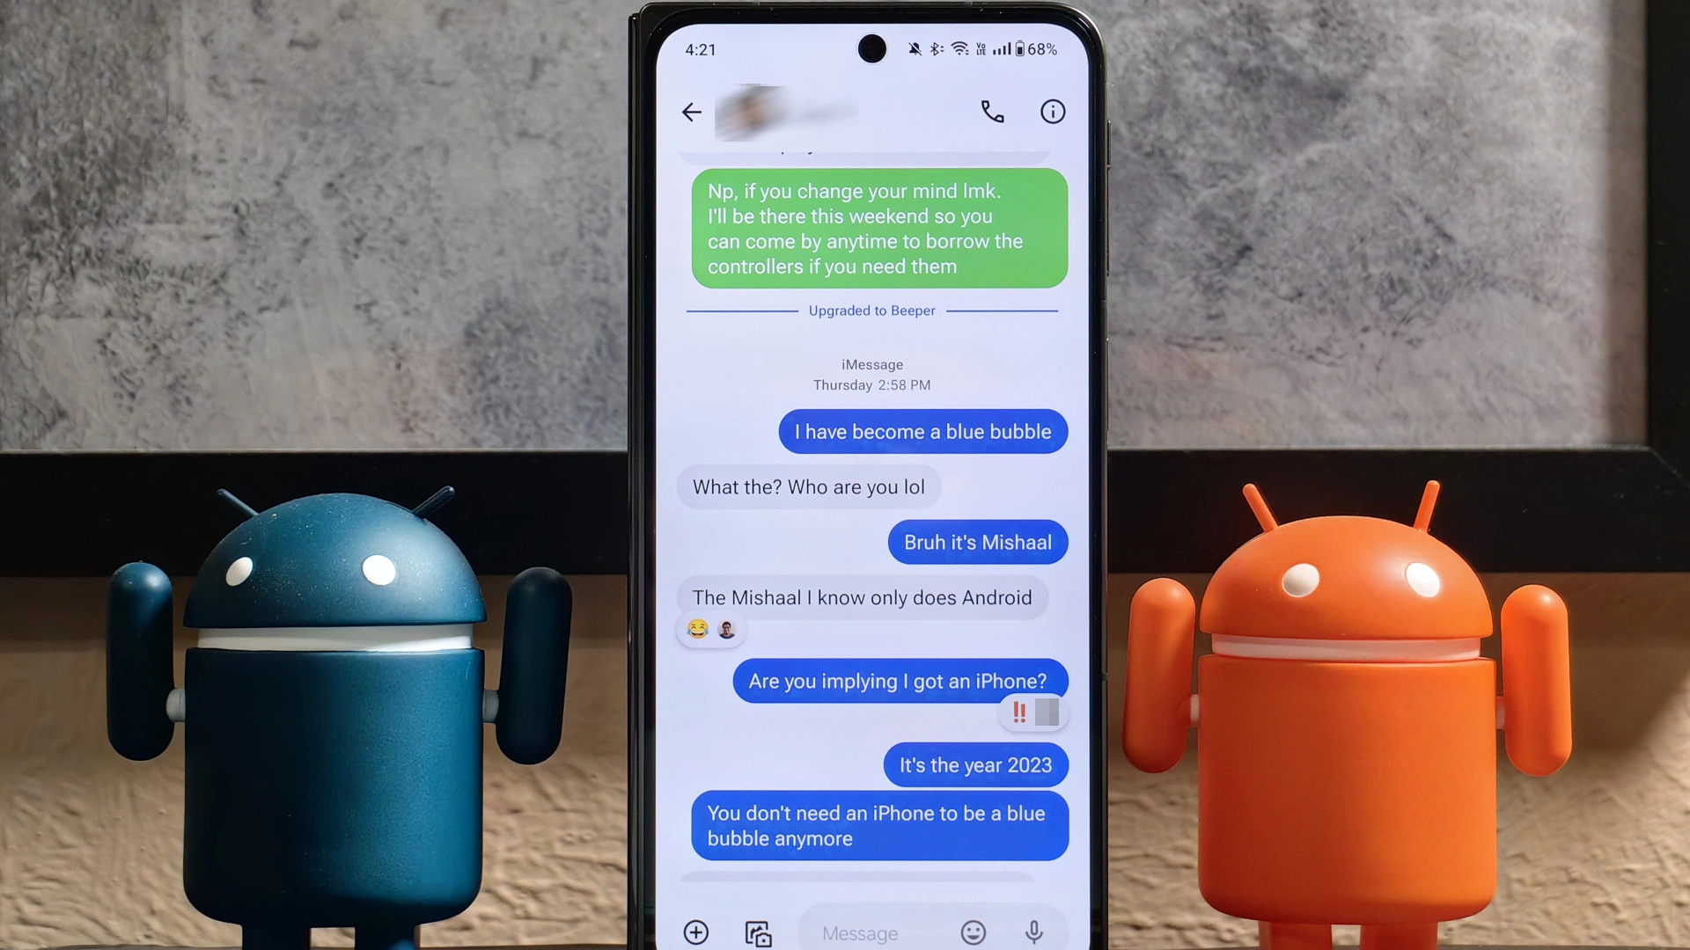This screenshot has width=1690, height=950.
Task: Tap the message input field
Action: click(861, 932)
